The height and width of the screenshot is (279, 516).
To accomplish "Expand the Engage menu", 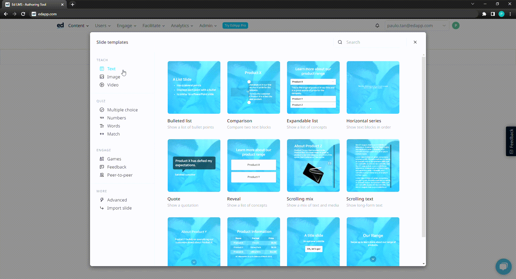I will pos(126,25).
